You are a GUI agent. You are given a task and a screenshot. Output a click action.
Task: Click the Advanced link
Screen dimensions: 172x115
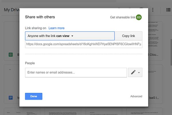pyautogui.click(x=136, y=96)
